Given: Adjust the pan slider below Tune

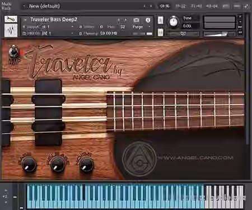Looking at the screenshot, I should click(x=183, y=34).
